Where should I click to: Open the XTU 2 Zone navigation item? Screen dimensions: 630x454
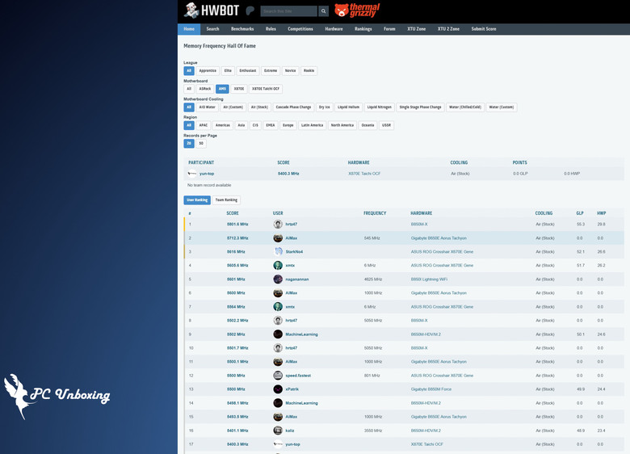coord(448,29)
